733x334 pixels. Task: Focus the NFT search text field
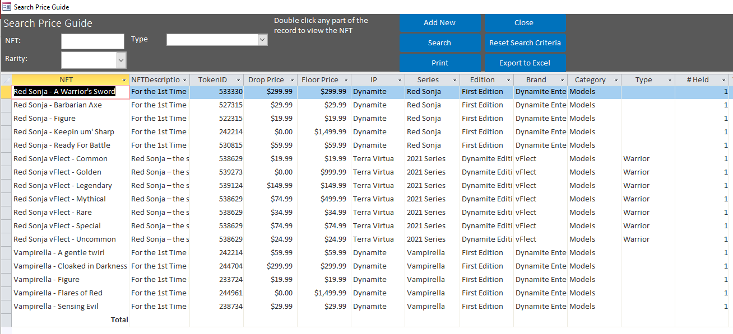click(x=92, y=41)
